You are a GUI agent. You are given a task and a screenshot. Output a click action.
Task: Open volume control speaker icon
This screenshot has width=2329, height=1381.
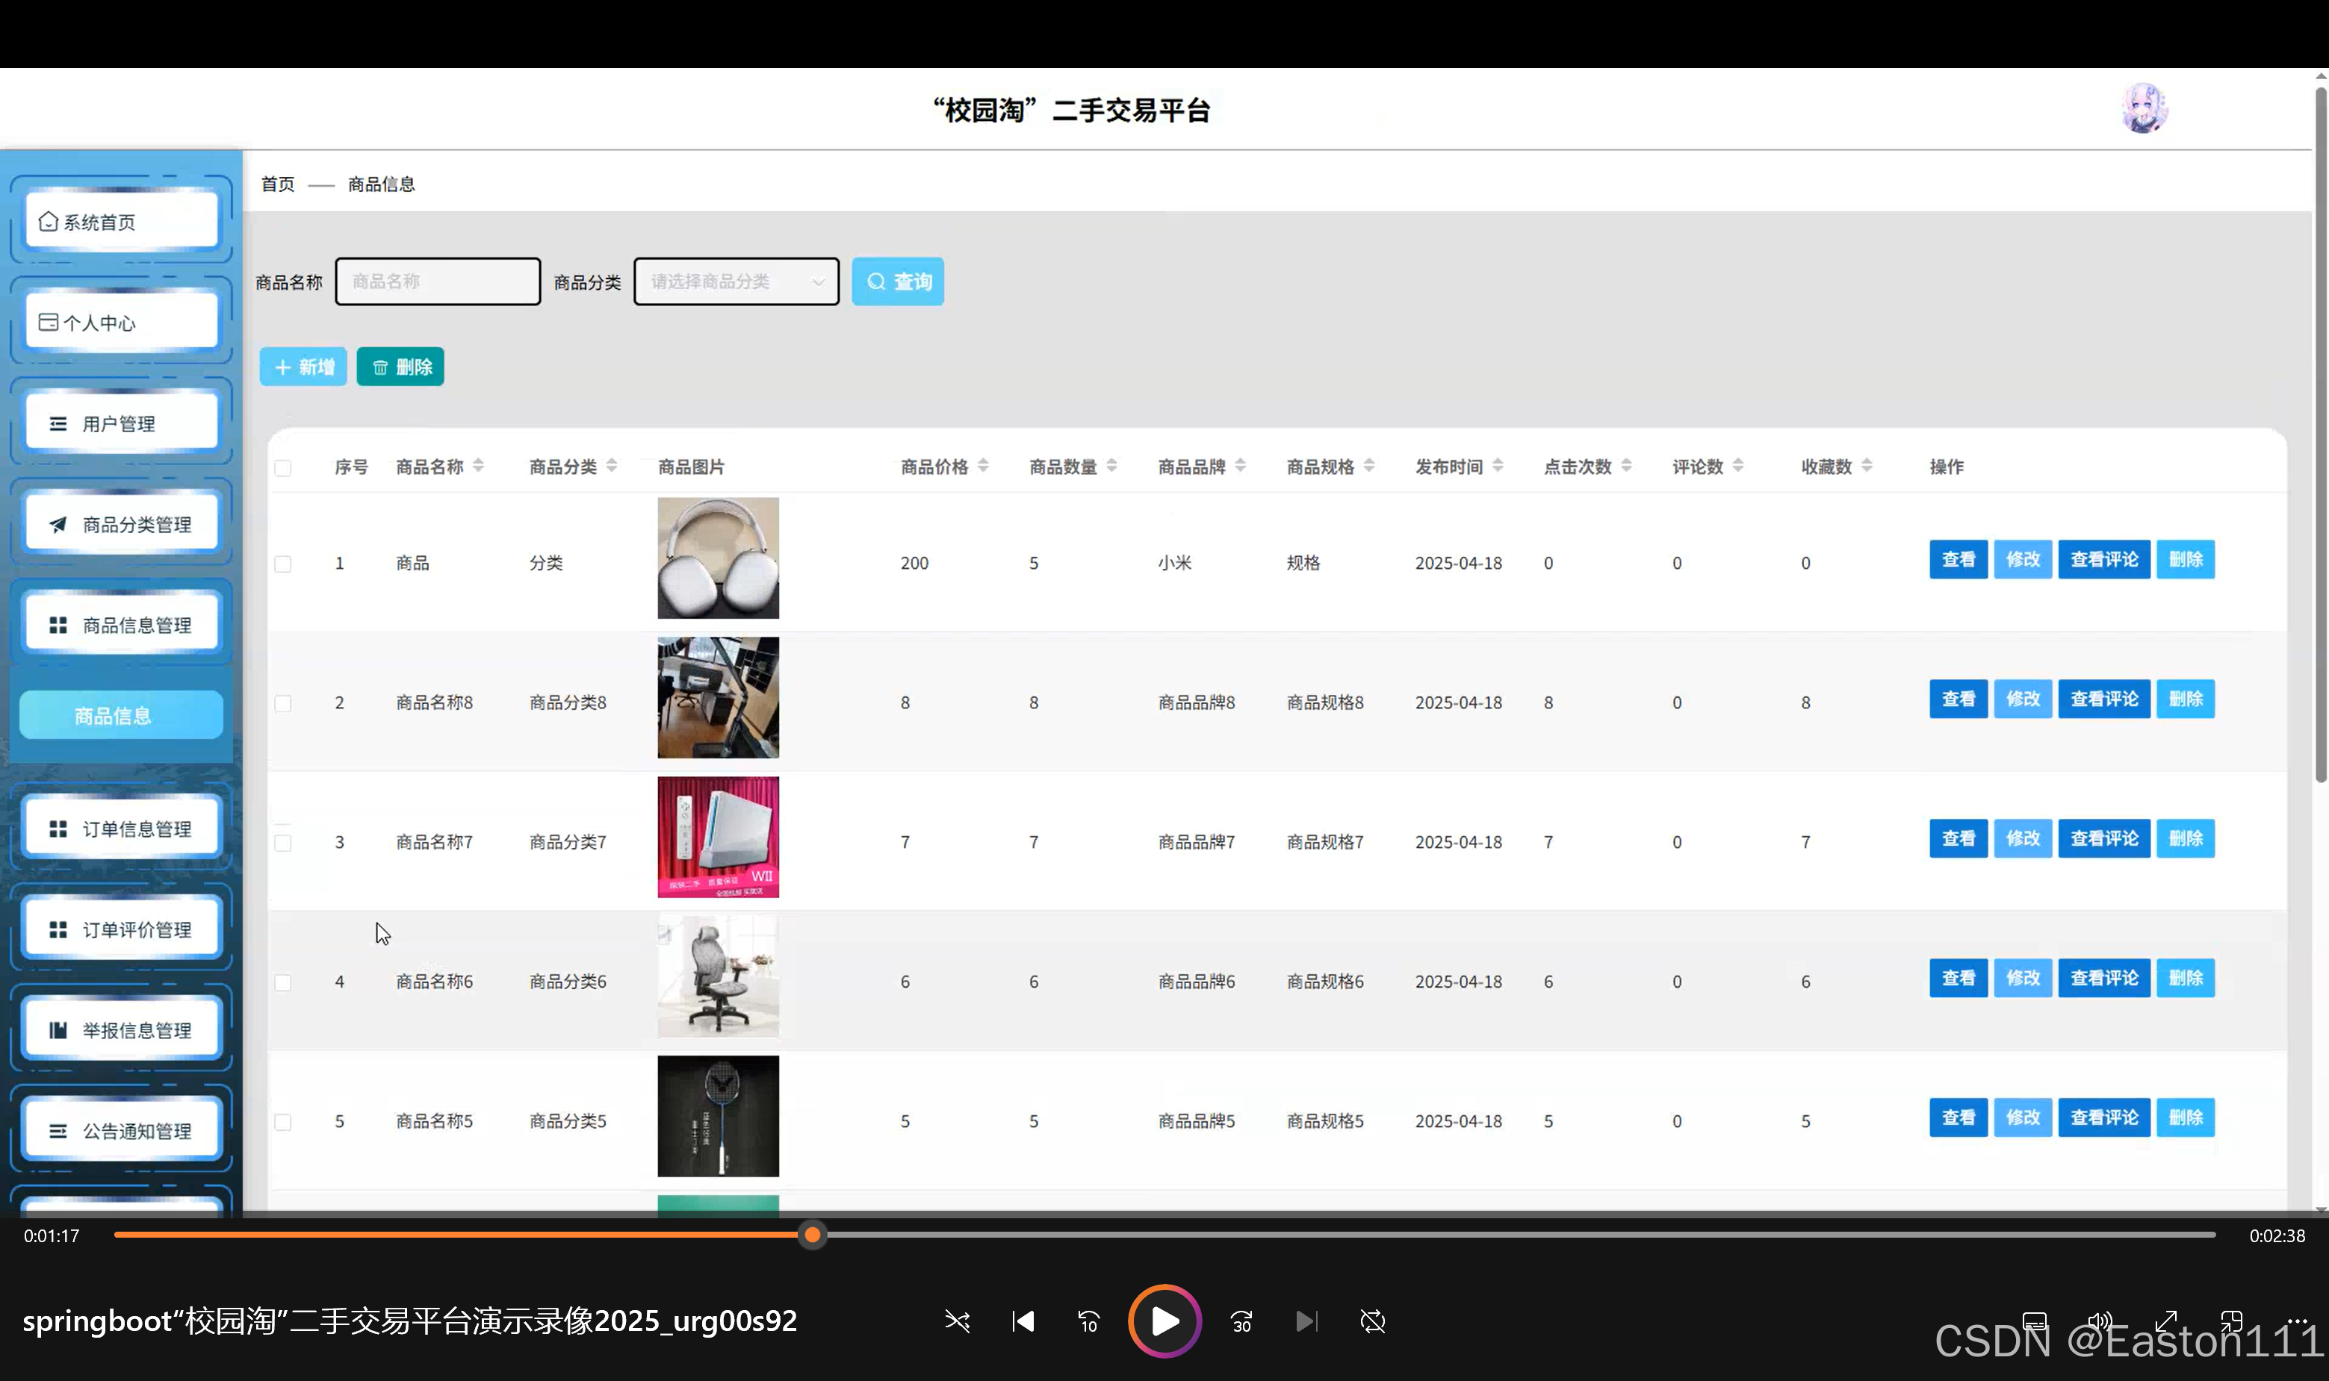[2099, 1321]
